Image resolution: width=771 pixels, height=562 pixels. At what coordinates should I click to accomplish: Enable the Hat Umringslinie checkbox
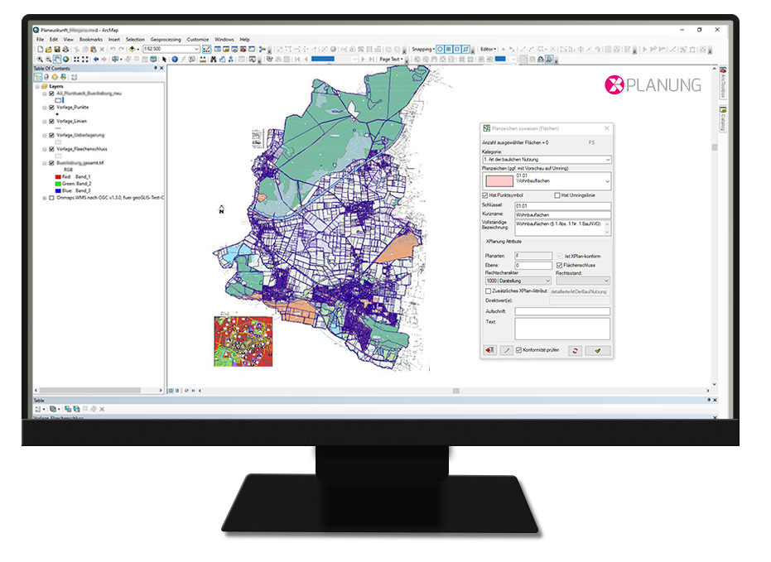(x=557, y=195)
